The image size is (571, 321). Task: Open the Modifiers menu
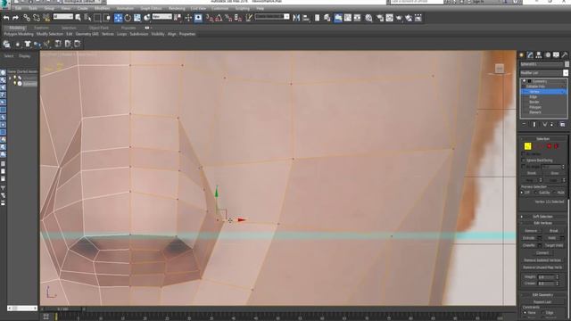pyautogui.click(x=102, y=8)
